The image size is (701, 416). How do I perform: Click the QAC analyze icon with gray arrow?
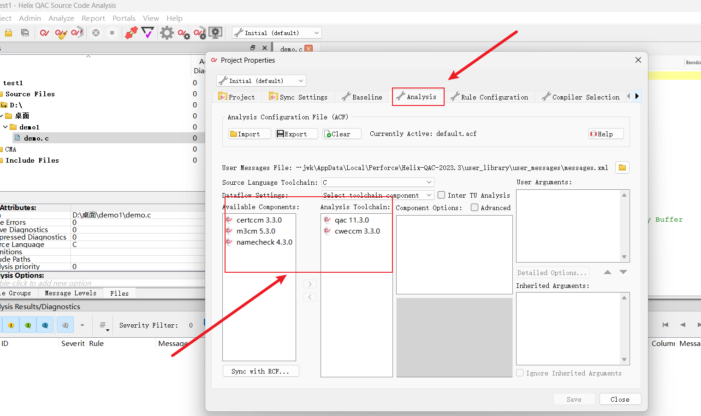pyautogui.click(x=77, y=32)
